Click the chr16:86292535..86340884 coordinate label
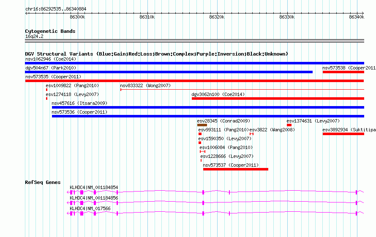The width and height of the screenshot is (376, 237). click(56, 9)
